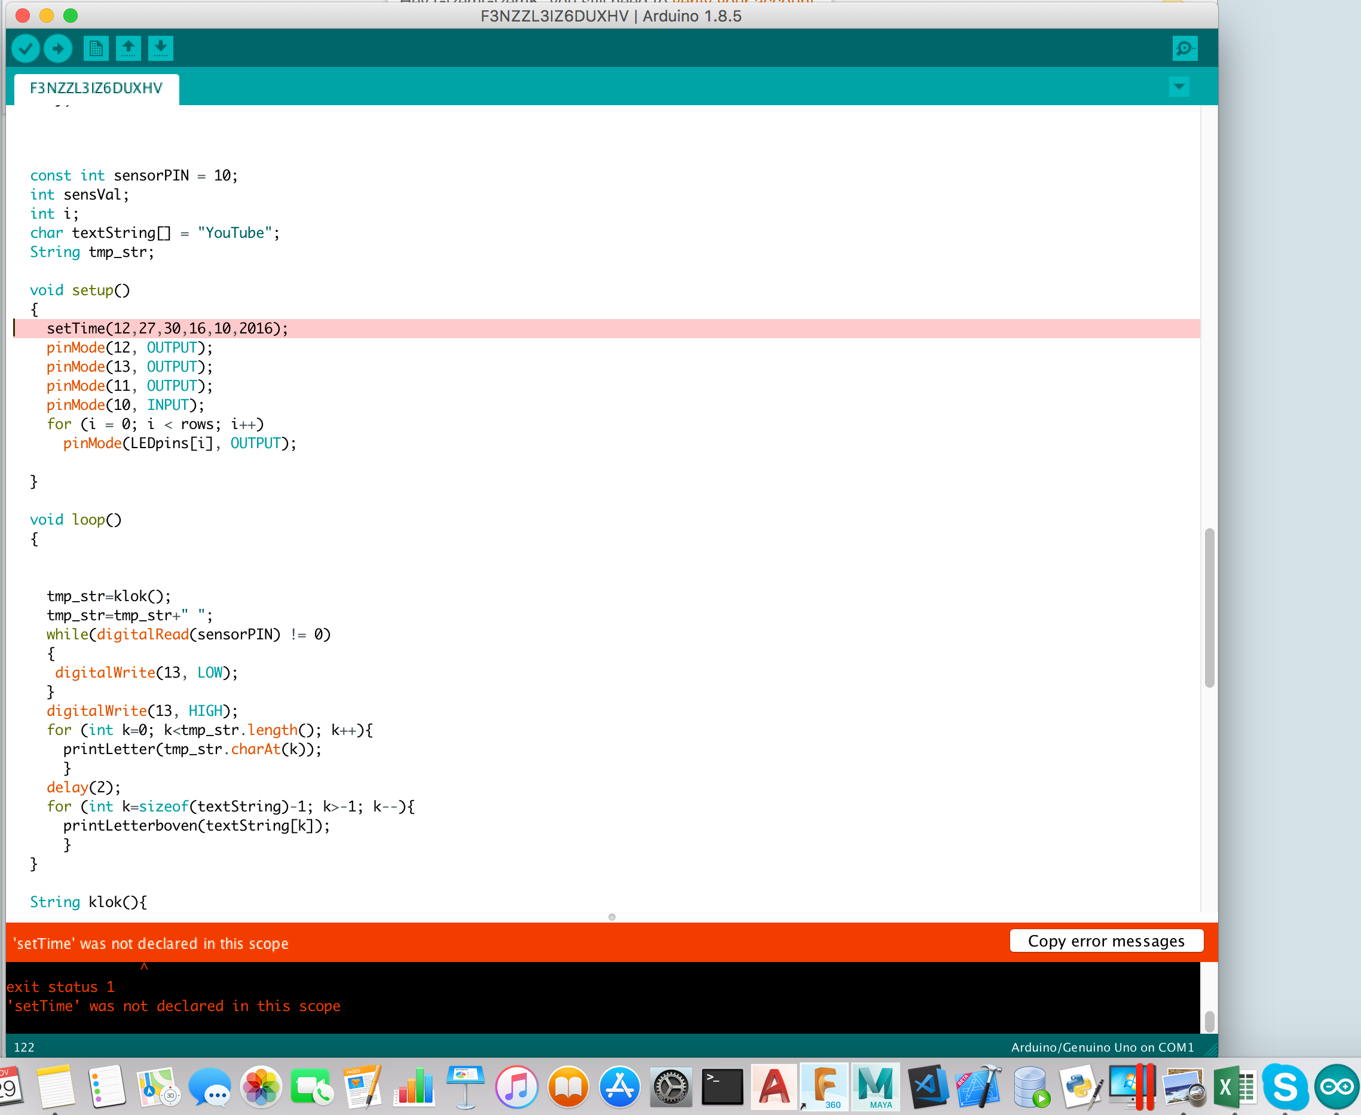Expand the tab options dropdown arrow
The width and height of the screenshot is (1361, 1115).
(x=1179, y=86)
